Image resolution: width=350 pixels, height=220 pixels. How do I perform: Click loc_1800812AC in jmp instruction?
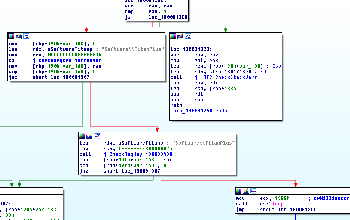[297, 210]
